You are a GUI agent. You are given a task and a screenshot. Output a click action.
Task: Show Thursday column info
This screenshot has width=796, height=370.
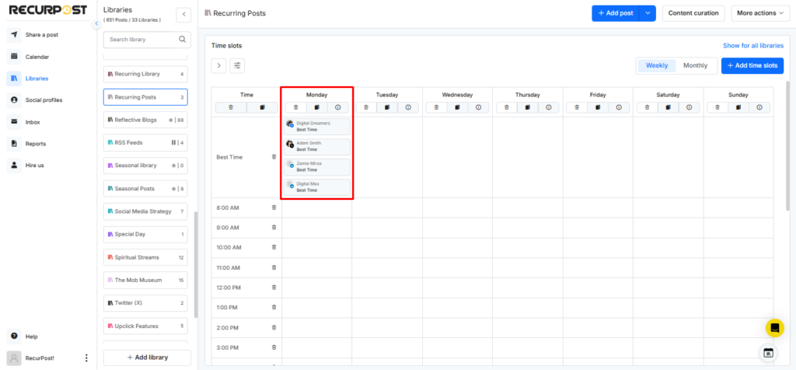tap(548, 107)
